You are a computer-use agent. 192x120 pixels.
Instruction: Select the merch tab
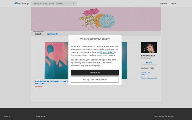click(38, 34)
